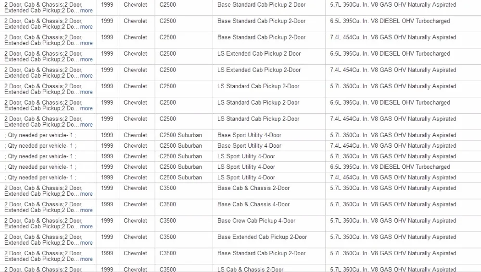Image resolution: width=481 pixels, height=272 pixels.
Task: Expand 'more' for C3500 Base Cab & Chassis 4-Door
Action: (x=86, y=210)
